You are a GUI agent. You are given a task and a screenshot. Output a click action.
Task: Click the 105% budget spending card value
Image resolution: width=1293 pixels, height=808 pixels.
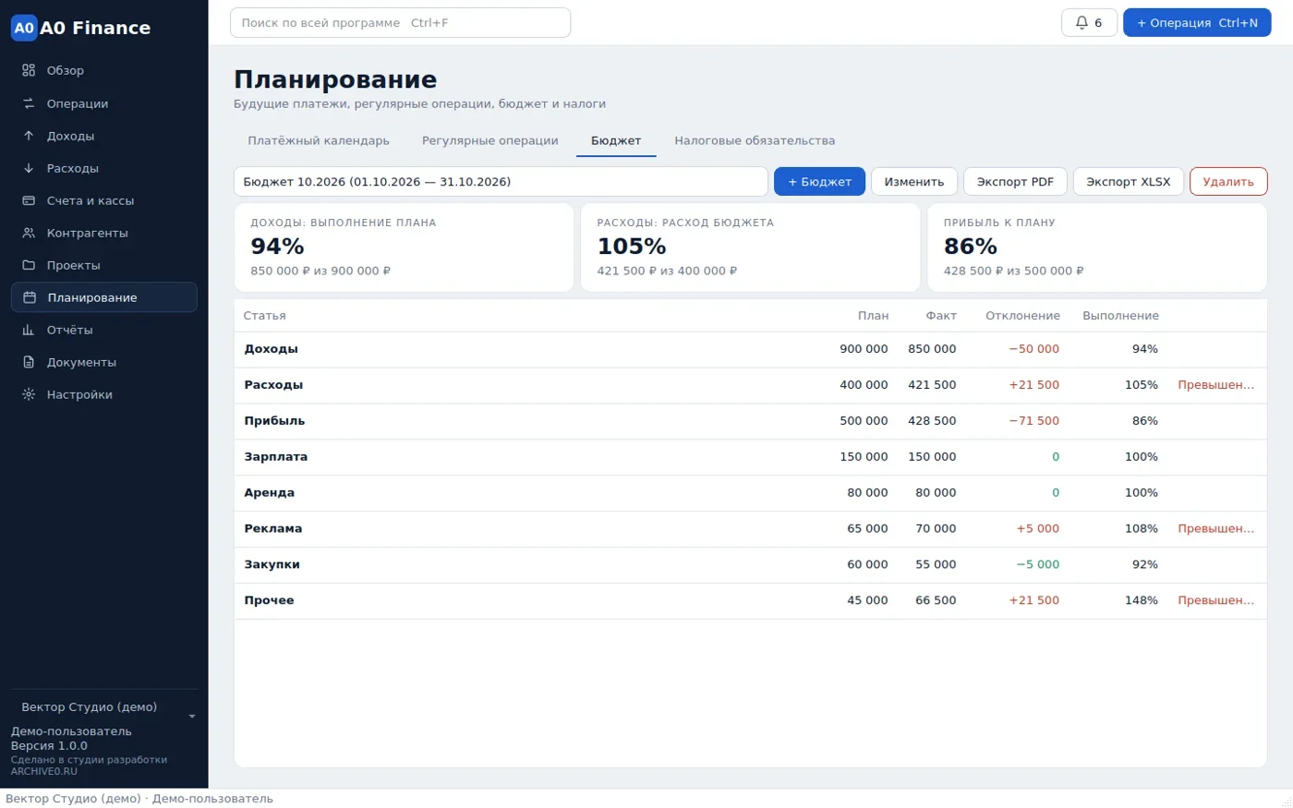(632, 247)
